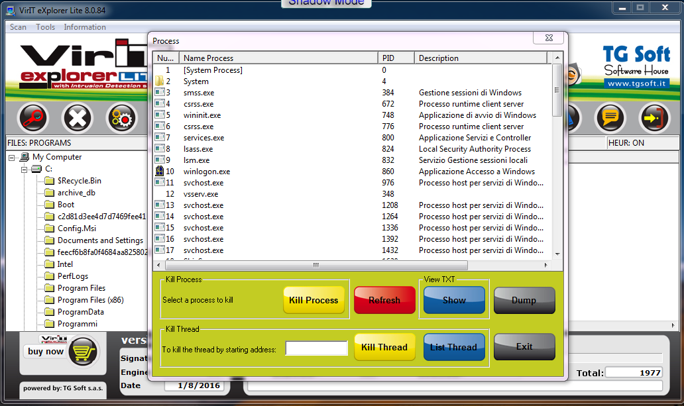Sort by Description column header
684x406 pixels.
tap(481, 58)
